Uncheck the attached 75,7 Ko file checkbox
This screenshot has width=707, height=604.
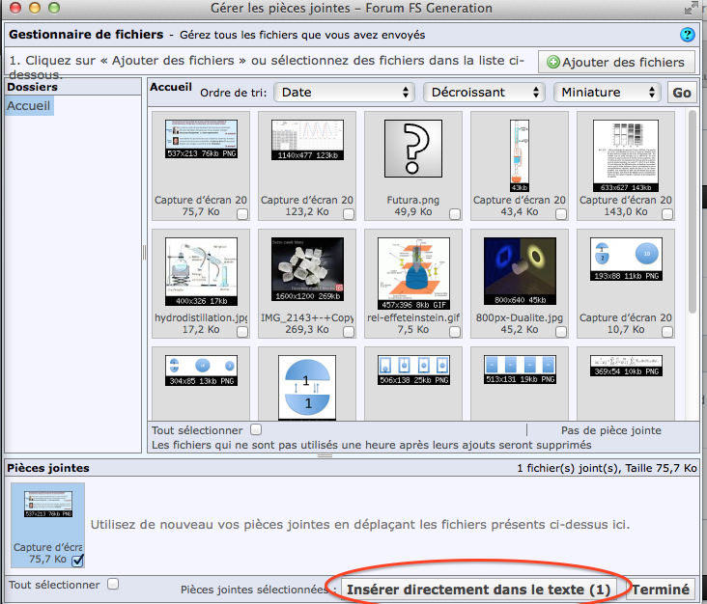point(77,560)
